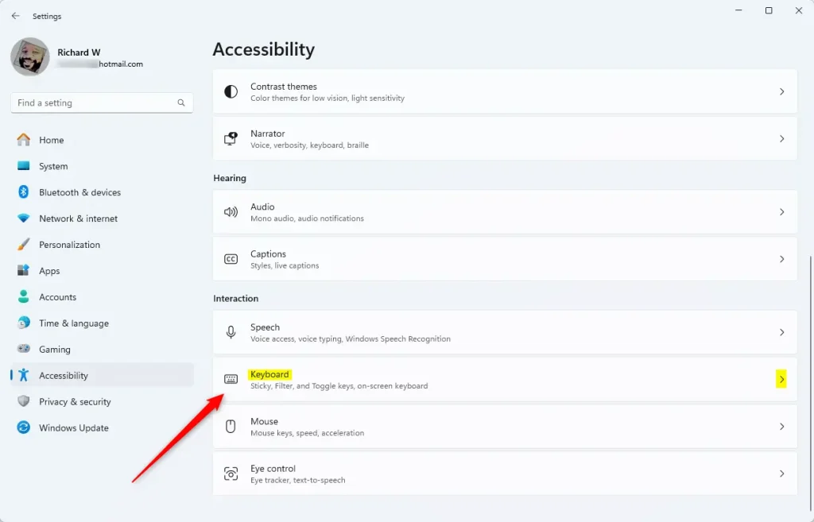Image resolution: width=814 pixels, height=522 pixels.
Task: Open the Richard W profile picture
Action: (x=30, y=56)
